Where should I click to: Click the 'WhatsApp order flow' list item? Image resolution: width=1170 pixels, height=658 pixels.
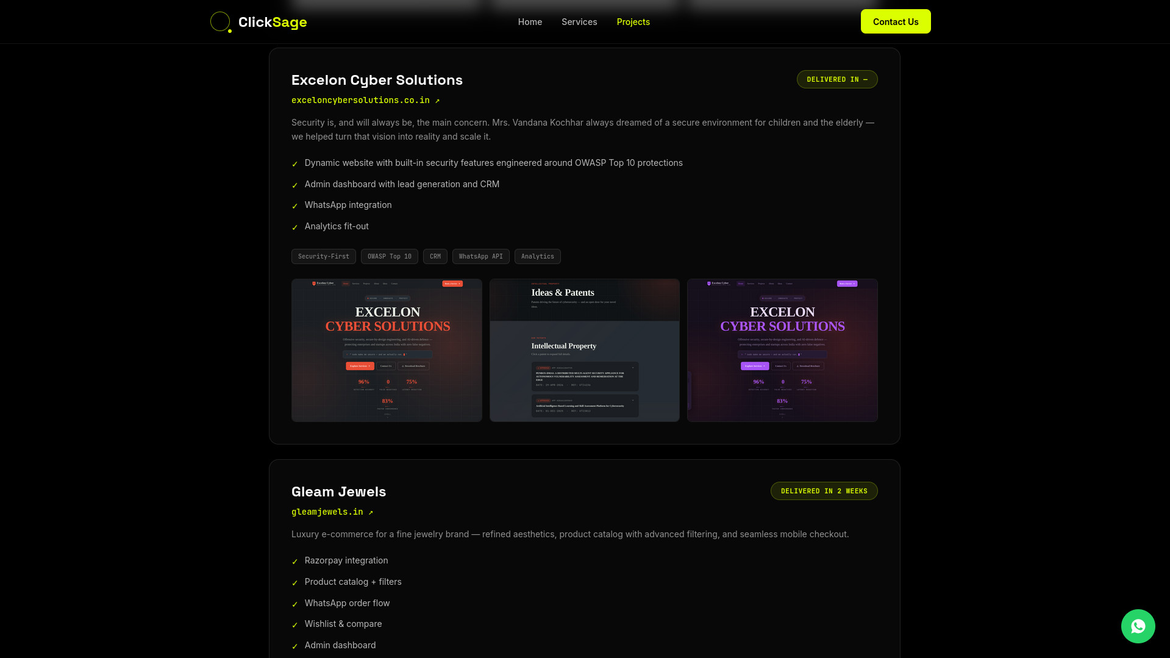(347, 603)
